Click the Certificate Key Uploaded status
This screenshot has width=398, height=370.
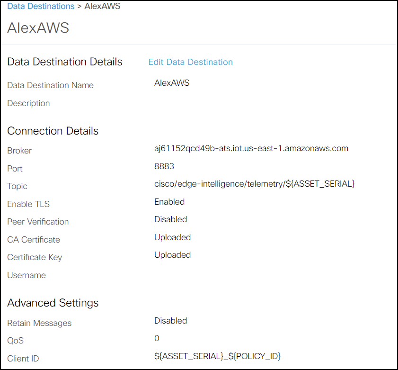click(173, 255)
